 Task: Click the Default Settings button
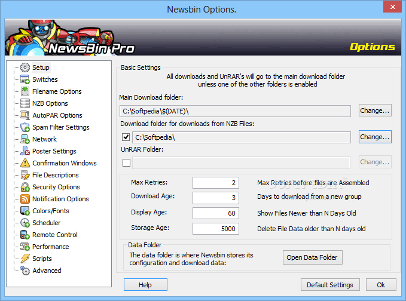click(330, 285)
